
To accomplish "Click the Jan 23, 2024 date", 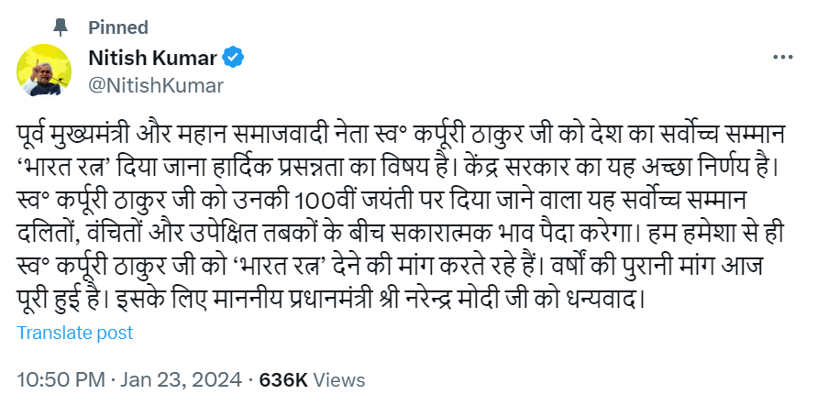I will coord(179,378).
